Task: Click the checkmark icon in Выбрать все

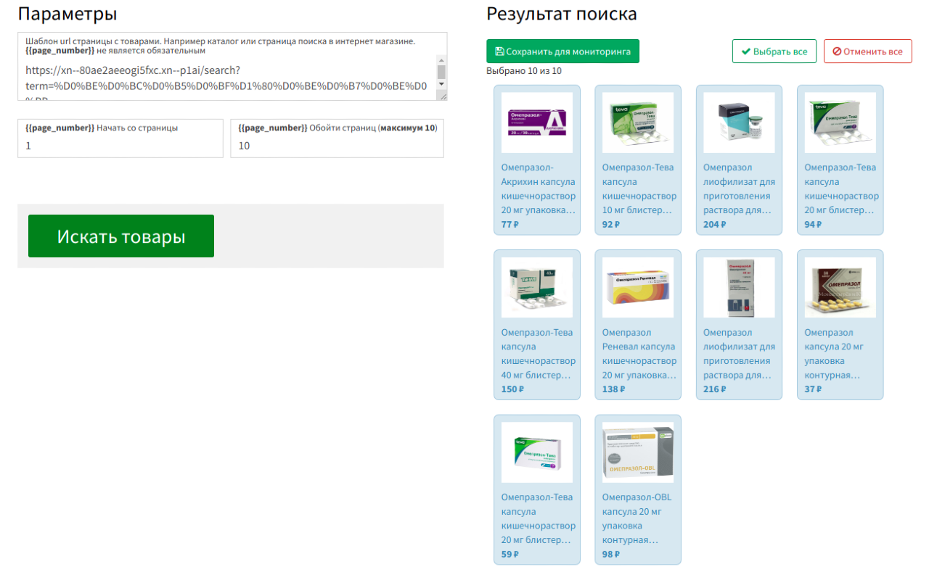Action: click(x=745, y=51)
